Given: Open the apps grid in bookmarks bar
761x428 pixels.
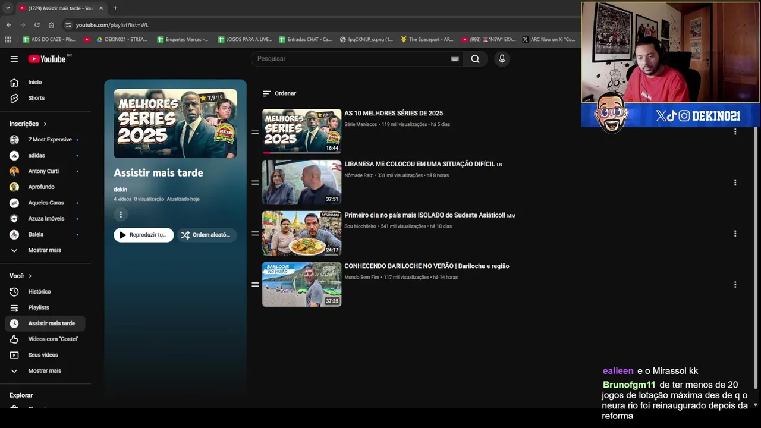Looking at the screenshot, I should pos(8,39).
